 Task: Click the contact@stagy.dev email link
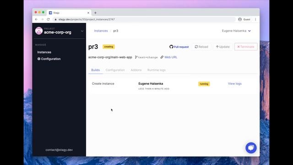coord(59,150)
